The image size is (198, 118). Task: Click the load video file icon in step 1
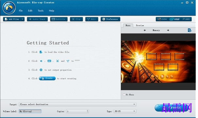point(41,52)
